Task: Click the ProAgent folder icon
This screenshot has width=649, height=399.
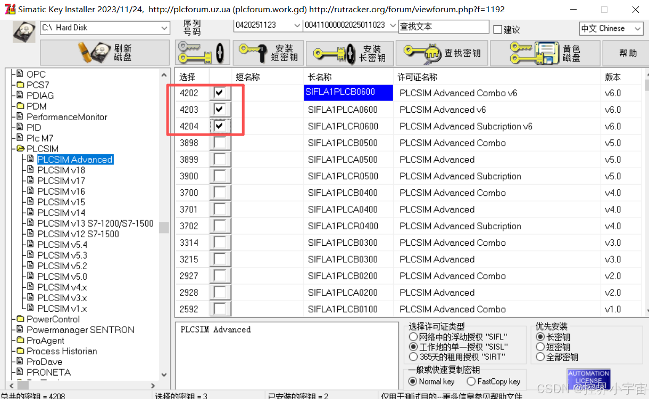Action: [x=20, y=340]
